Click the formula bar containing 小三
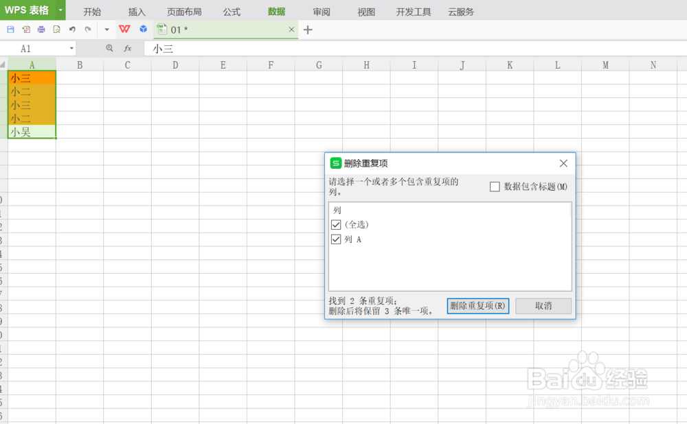Image resolution: width=687 pixels, height=424 pixels. [416, 48]
